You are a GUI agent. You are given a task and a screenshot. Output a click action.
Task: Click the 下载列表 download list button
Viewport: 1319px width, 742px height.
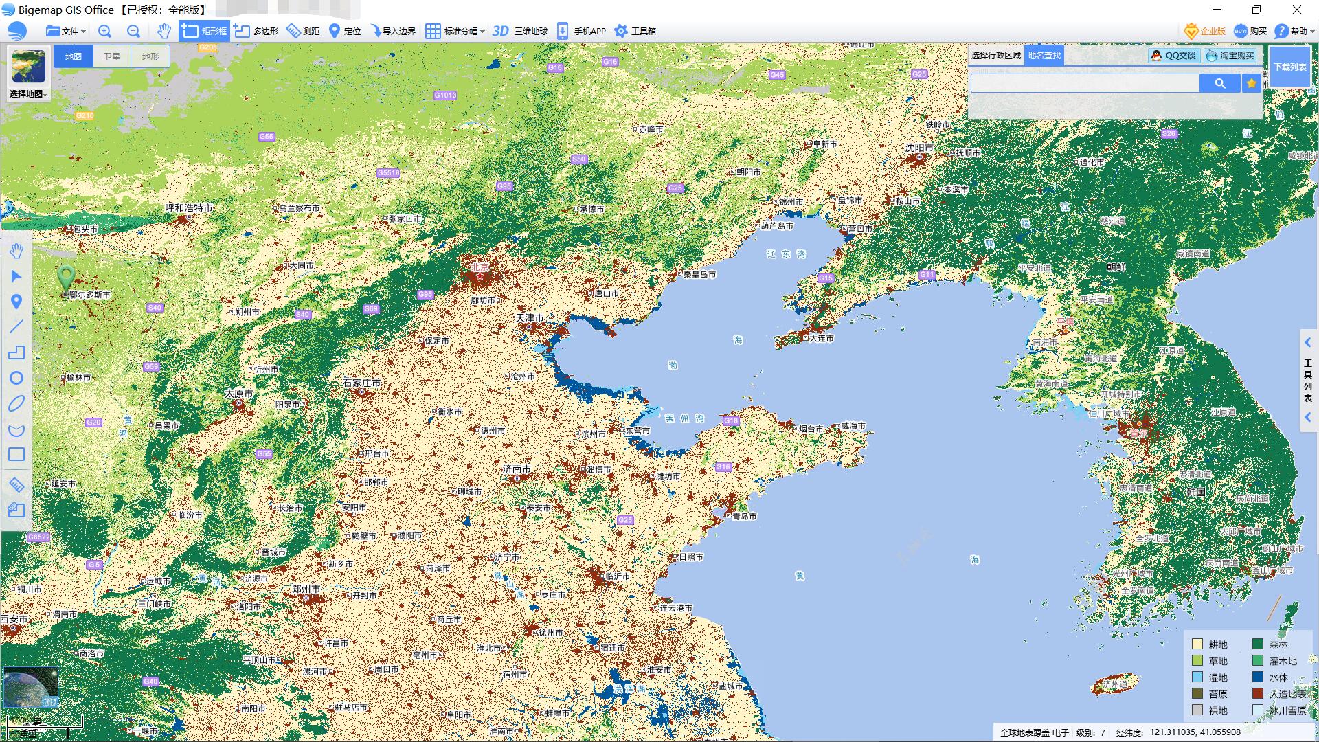click(1289, 67)
